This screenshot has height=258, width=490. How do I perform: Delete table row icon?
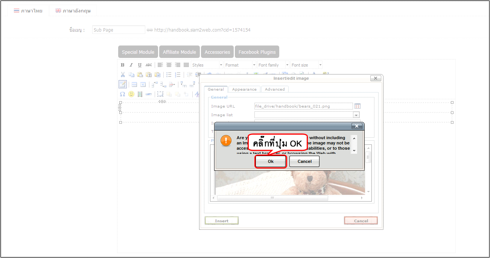[172, 84]
